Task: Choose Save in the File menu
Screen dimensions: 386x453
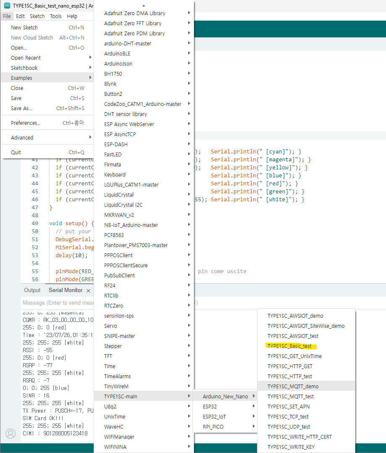Action: click(x=47, y=98)
